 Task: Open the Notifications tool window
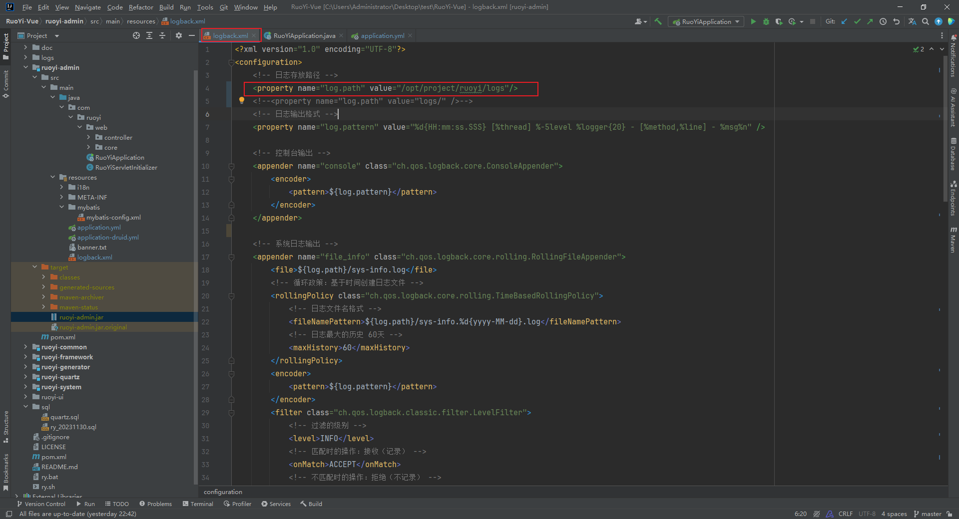[x=953, y=56]
